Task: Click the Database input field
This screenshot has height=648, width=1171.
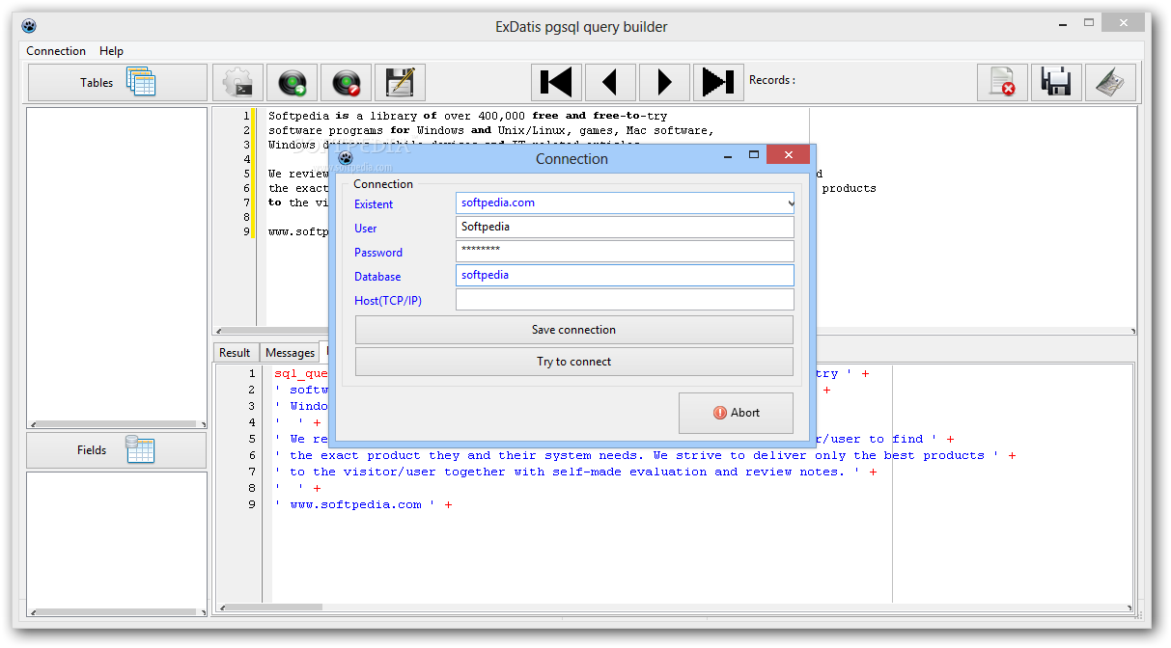Action: [625, 276]
